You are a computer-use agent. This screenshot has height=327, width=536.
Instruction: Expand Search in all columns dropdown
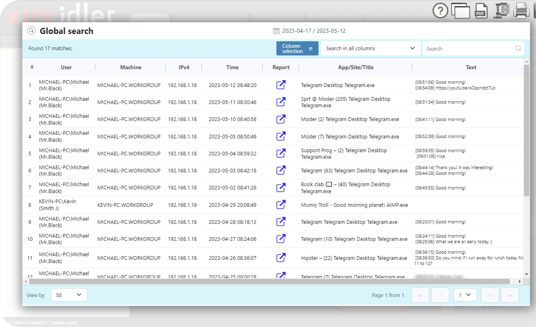pos(370,48)
